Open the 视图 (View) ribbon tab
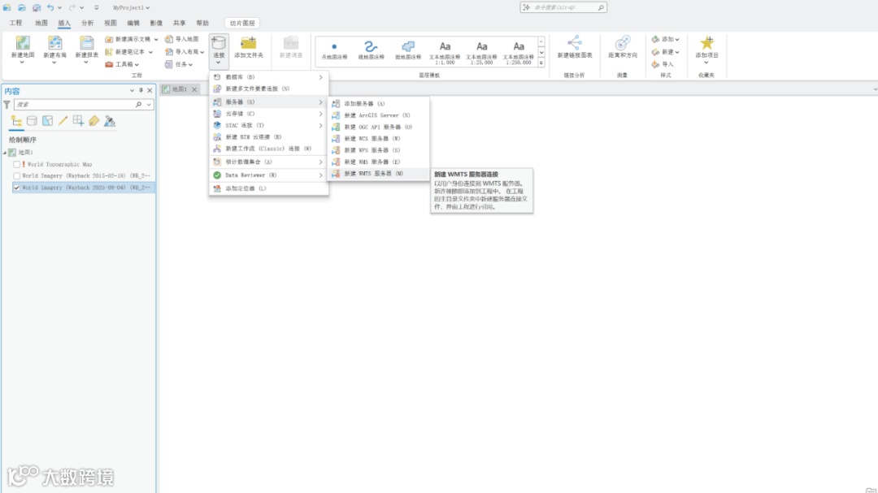878x493 pixels. 111,23
